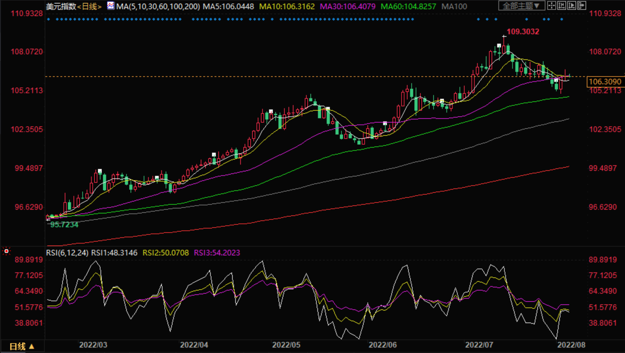Click the MA(5,10,30,60,100,200) indicator label
The height and width of the screenshot is (353, 625).
(x=158, y=7)
